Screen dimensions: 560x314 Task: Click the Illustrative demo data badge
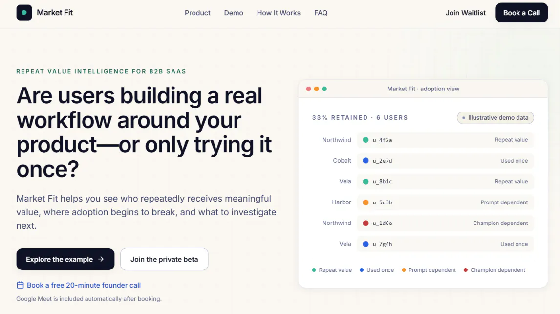(x=495, y=118)
